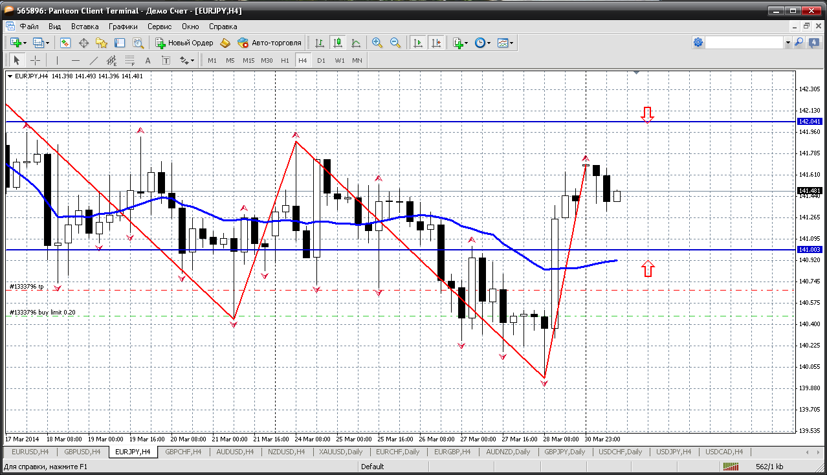
Task: Open the Вставка menu
Action: pyautogui.click(x=85, y=27)
